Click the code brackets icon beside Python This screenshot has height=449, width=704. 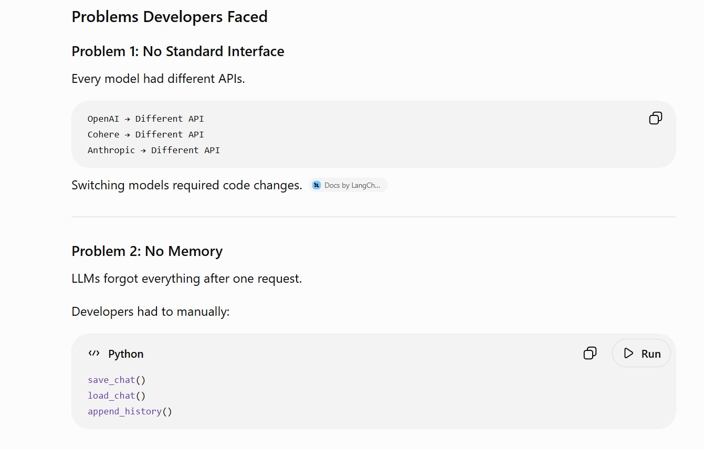pos(94,354)
